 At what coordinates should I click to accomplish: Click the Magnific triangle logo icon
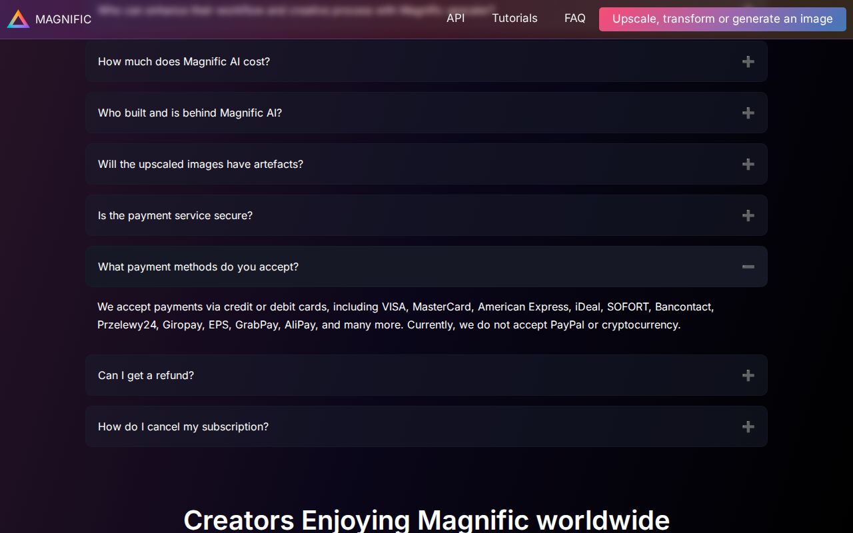[x=18, y=19]
